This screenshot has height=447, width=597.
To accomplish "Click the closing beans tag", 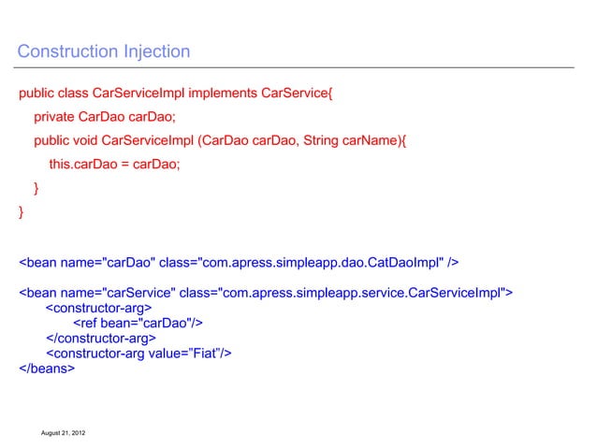I will [47, 368].
